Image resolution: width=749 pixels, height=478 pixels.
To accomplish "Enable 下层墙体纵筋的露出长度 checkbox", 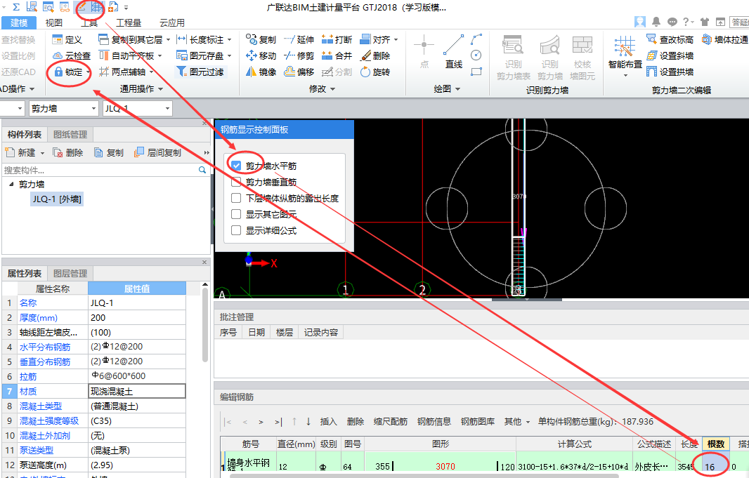I will [x=236, y=198].
